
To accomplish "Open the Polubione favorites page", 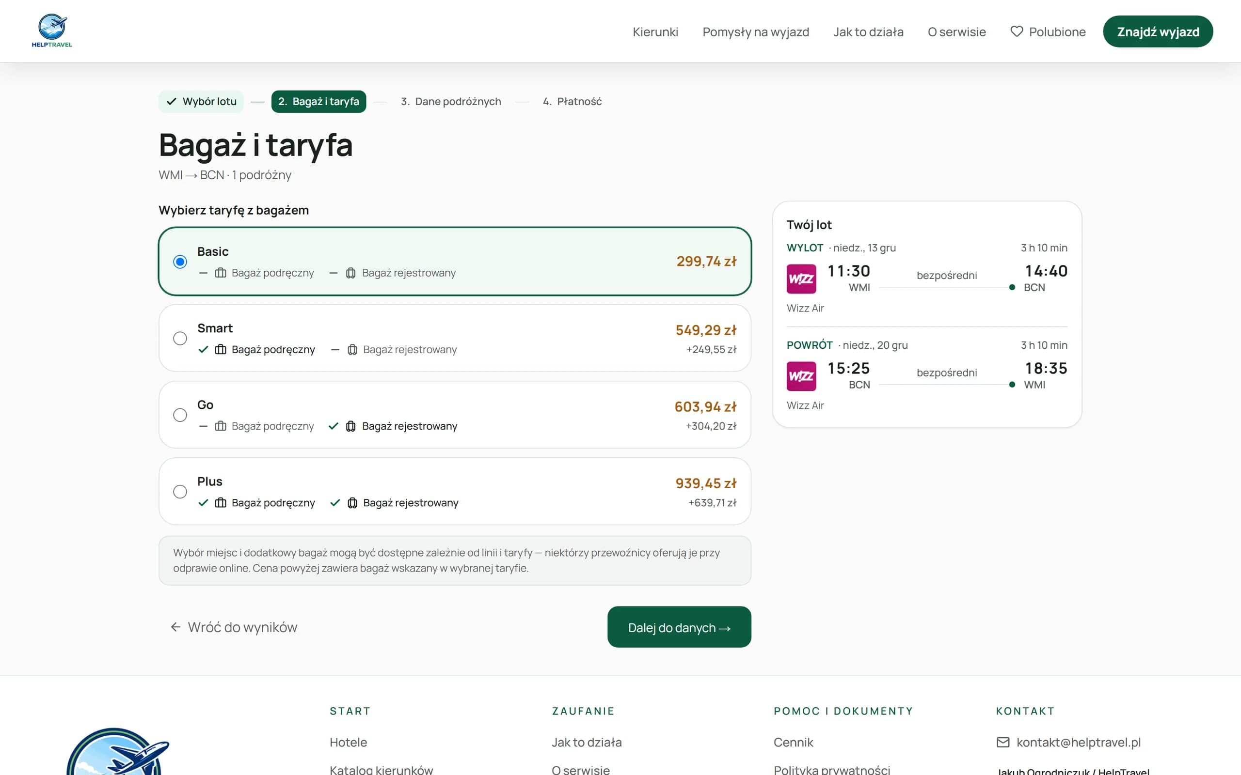I will point(1048,32).
